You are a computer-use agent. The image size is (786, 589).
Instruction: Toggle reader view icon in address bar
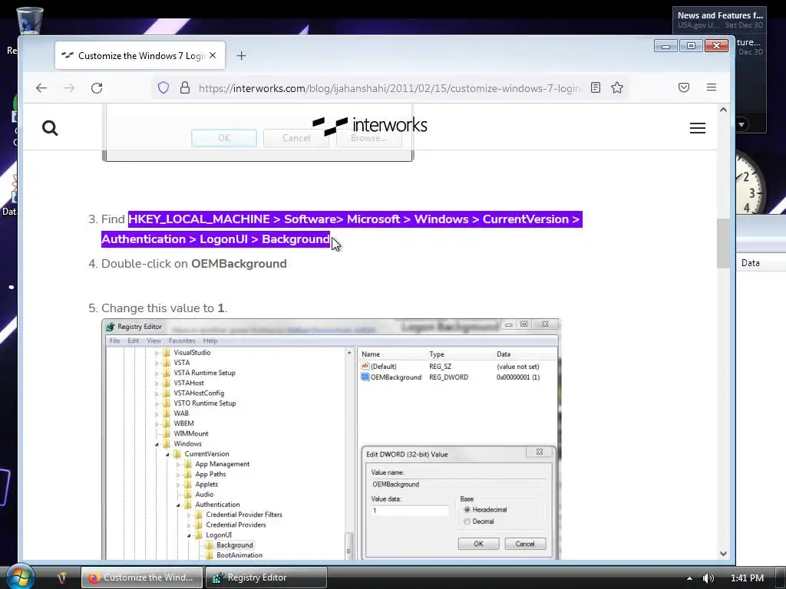(596, 87)
